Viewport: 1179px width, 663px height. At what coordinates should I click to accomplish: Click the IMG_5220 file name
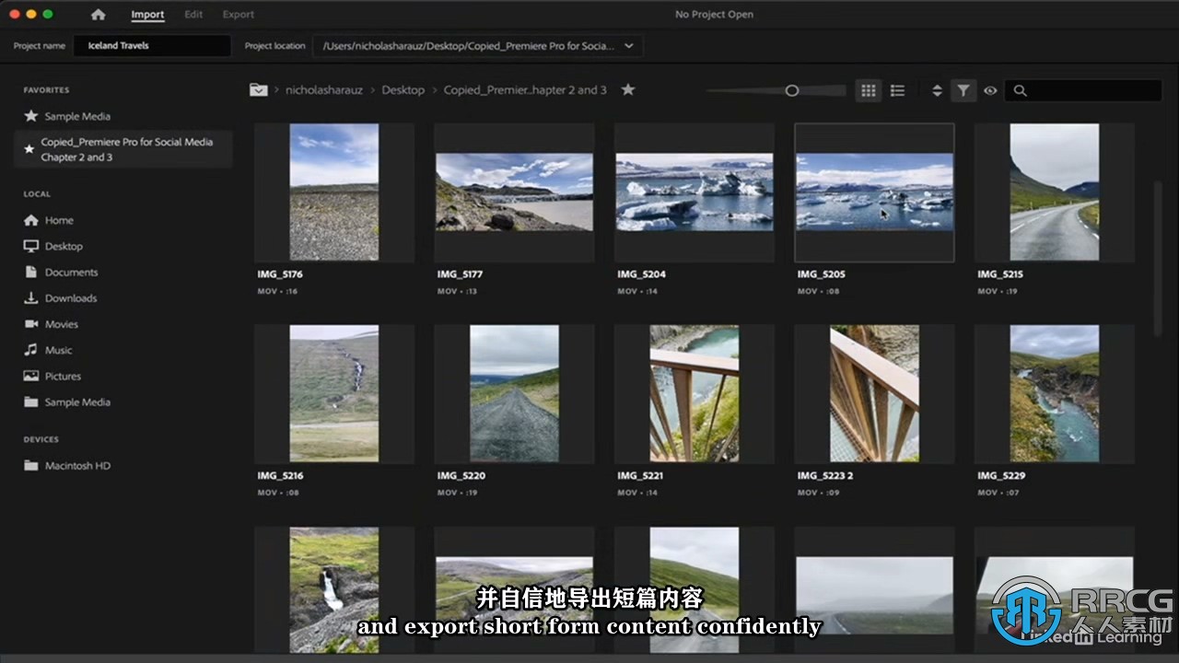coord(461,476)
